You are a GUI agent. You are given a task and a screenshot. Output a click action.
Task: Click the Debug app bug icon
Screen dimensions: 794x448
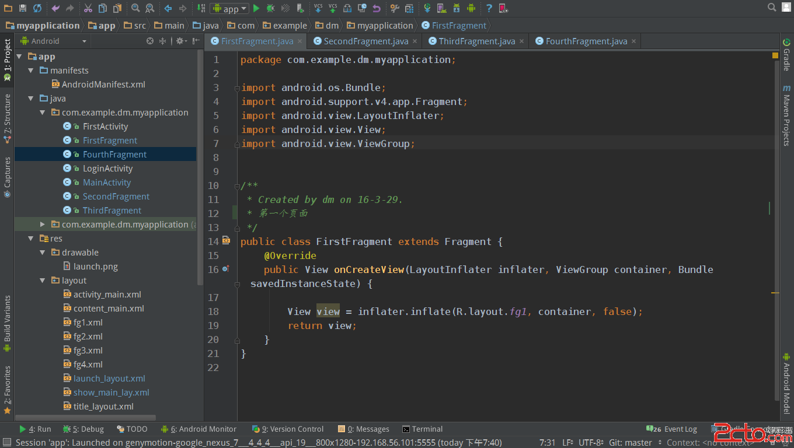[271, 8]
